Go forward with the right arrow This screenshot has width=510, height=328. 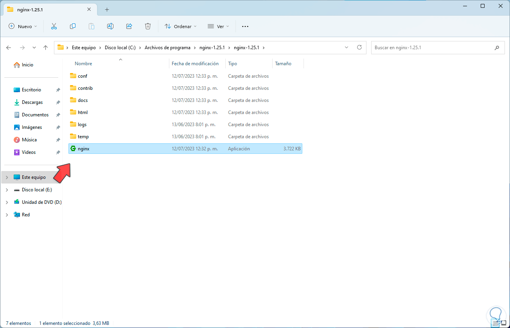click(x=22, y=48)
